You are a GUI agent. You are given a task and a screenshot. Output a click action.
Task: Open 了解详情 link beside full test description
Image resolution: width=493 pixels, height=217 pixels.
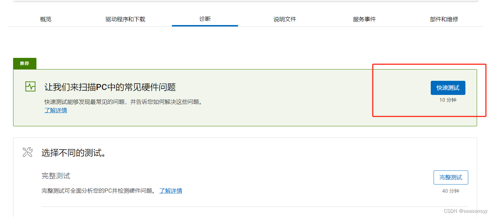(171, 191)
